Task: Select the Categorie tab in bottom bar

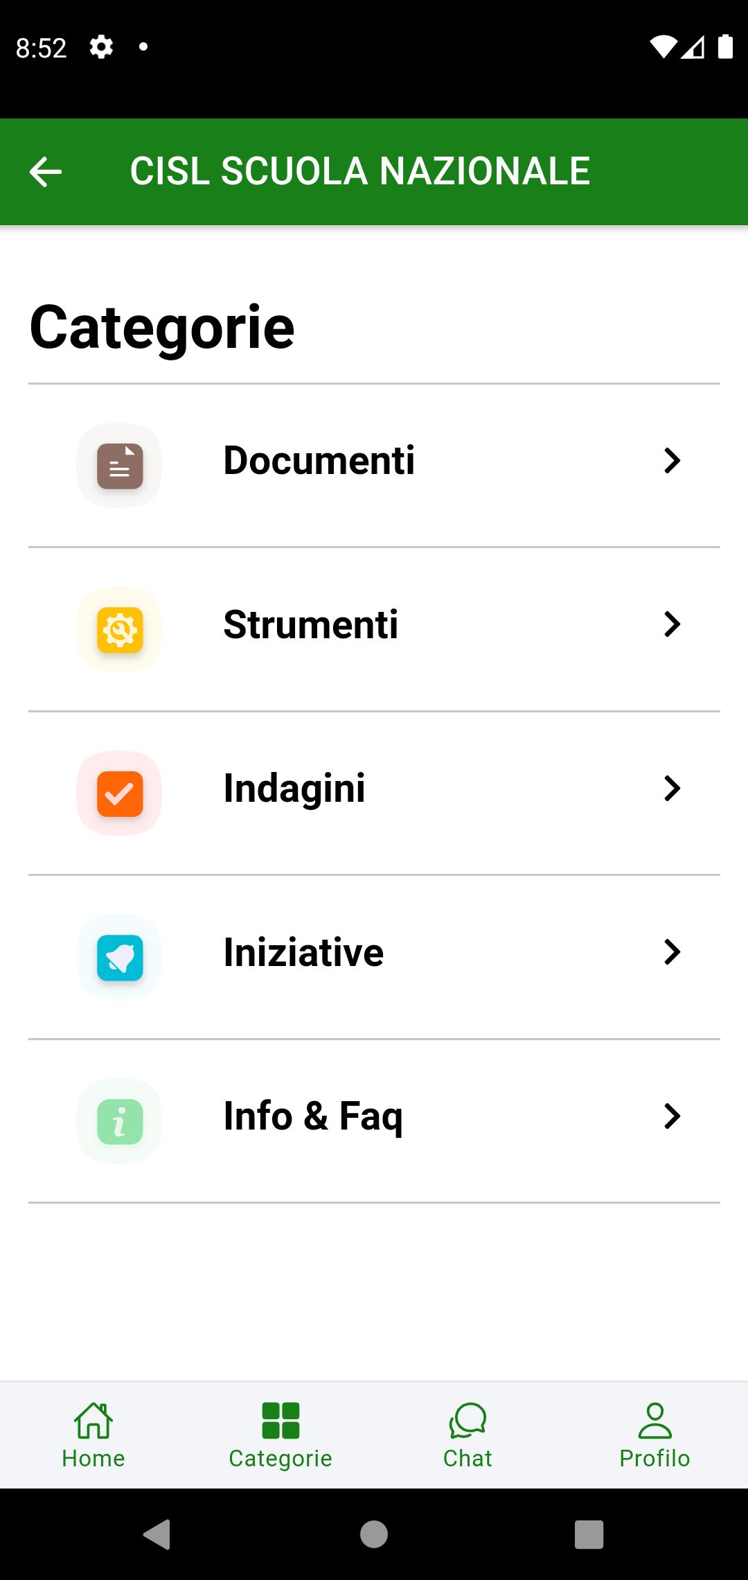Action: pos(280,1434)
